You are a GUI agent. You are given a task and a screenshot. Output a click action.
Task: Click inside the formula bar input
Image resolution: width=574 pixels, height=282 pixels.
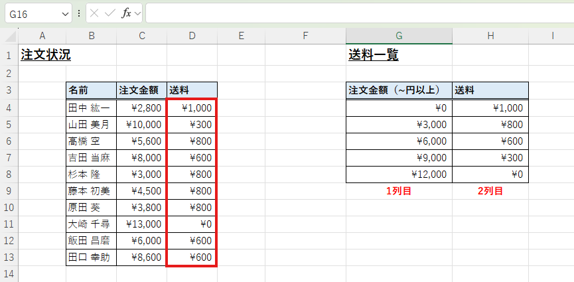pyautogui.click(x=358, y=13)
